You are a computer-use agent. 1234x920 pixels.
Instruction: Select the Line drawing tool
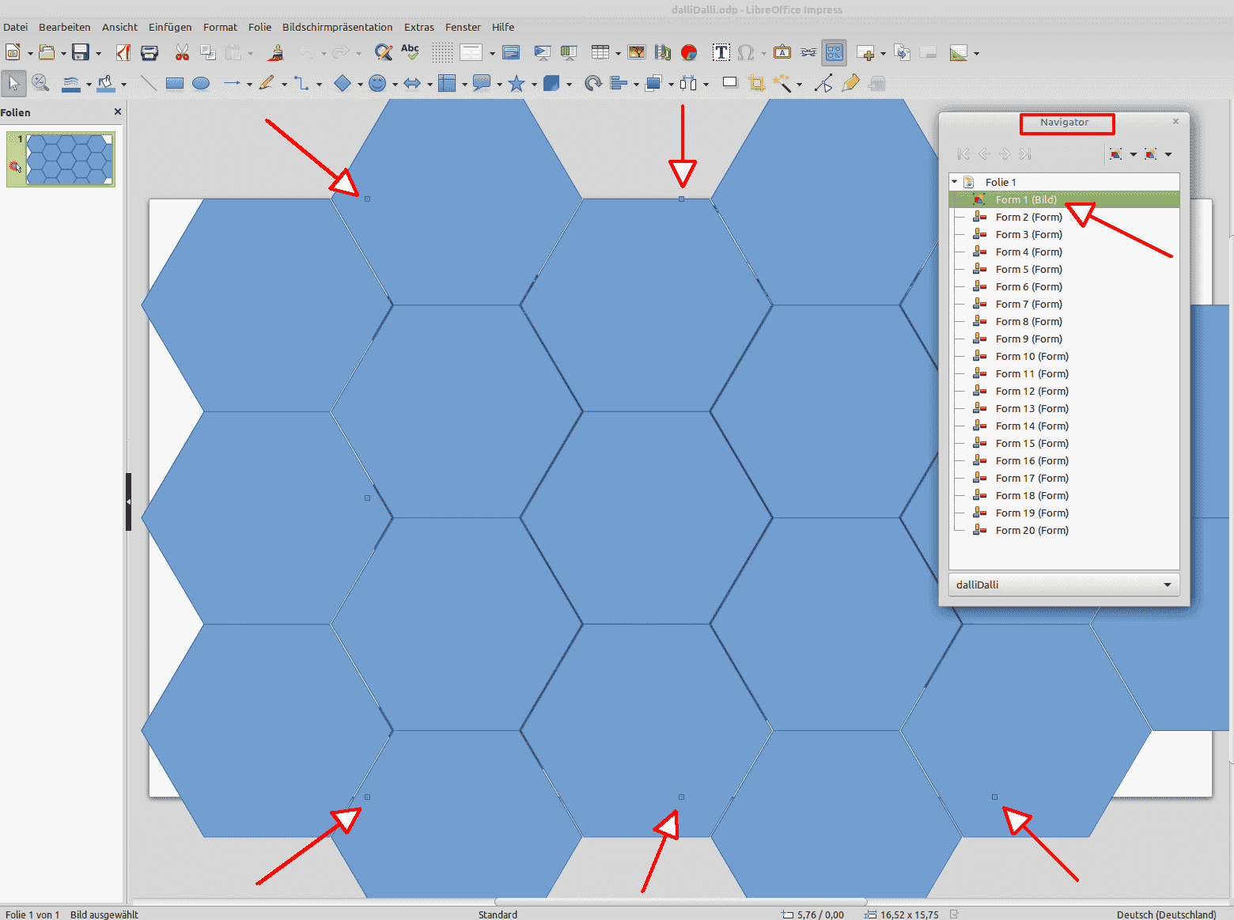tap(148, 83)
